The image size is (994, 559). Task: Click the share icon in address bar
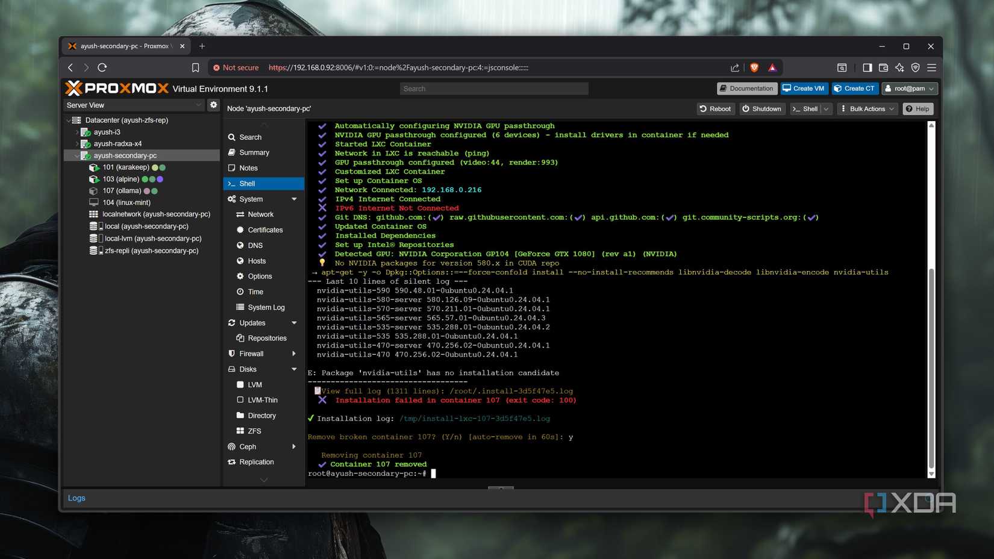click(x=735, y=67)
